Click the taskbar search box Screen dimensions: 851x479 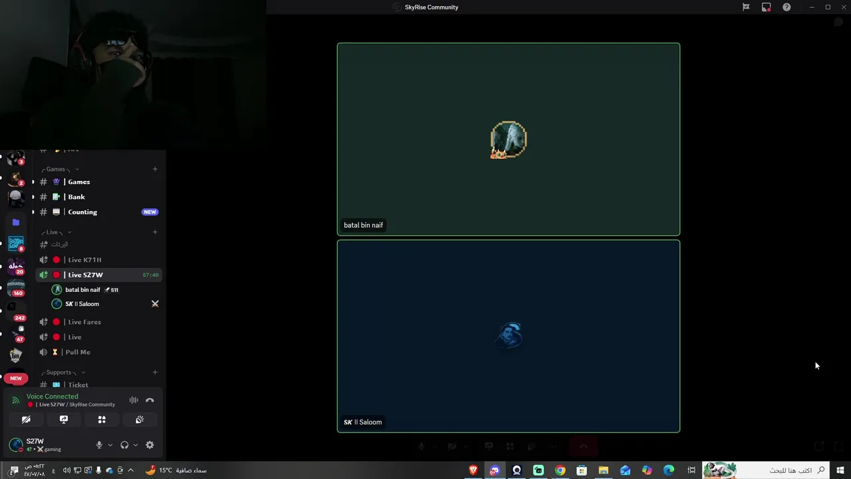pos(766,470)
